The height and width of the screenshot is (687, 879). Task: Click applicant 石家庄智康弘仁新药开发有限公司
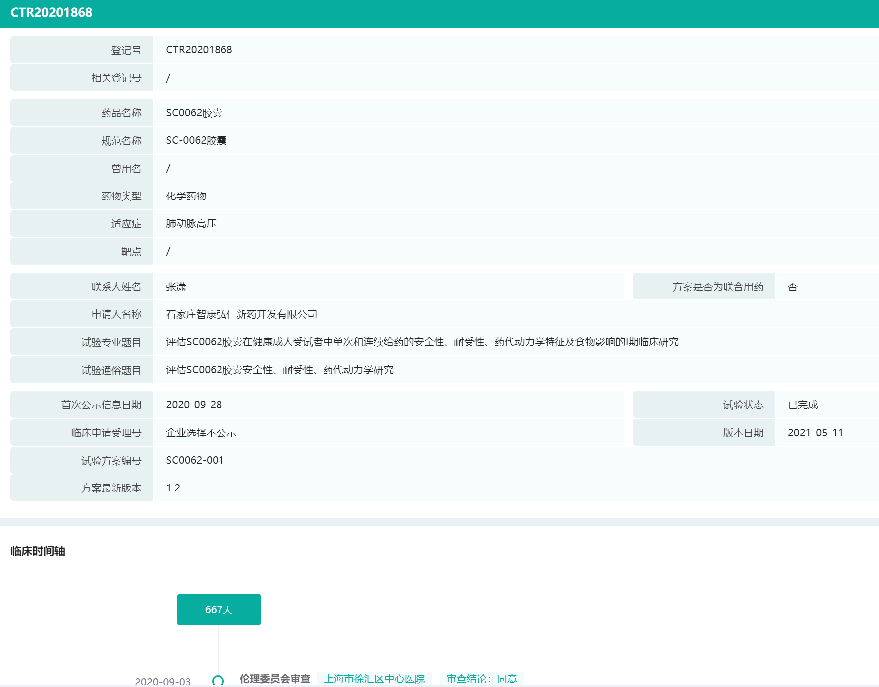click(241, 314)
